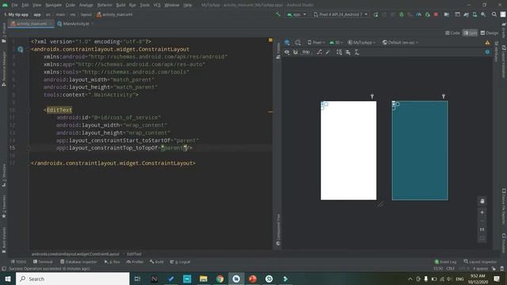Open Chrome from the taskbar
Screen dimensions: 507x285
point(220,279)
